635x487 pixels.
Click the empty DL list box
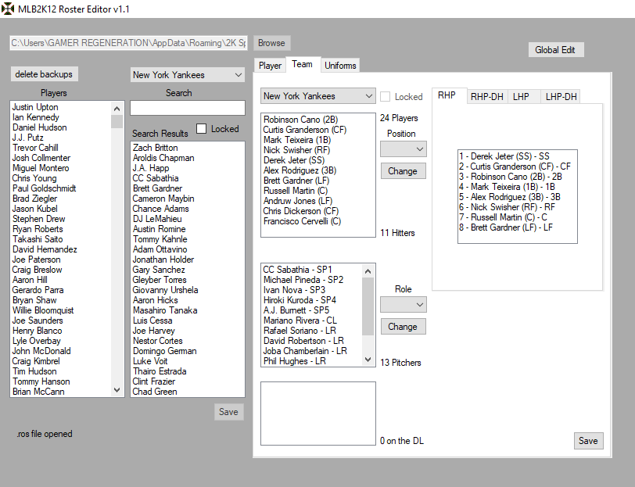click(x=318, y=414)
